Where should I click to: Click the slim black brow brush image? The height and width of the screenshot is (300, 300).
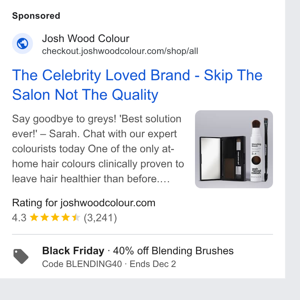(266, 150)
